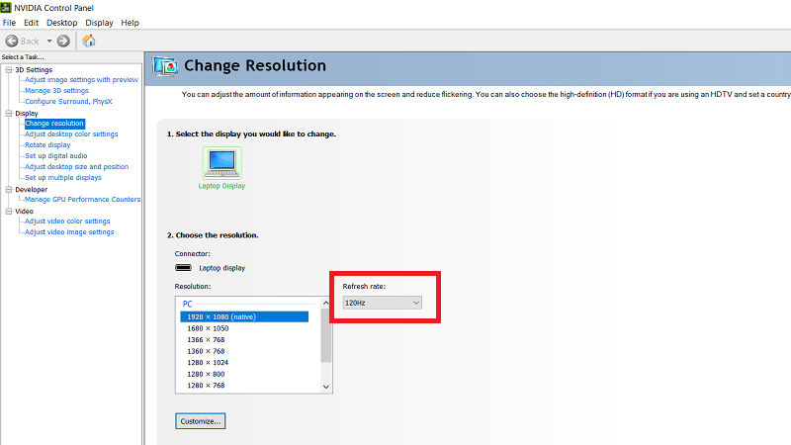Image resolution: width=791 pixels, height=445 pixels.
Task: Select 1920 × 1080 (native) resolution
Action: pyautogui.click(x=244, y=316)
